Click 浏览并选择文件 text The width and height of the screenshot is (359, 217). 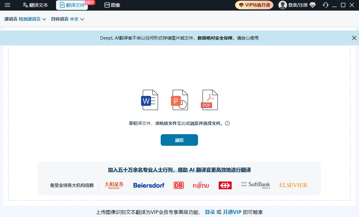coord(205,123)
